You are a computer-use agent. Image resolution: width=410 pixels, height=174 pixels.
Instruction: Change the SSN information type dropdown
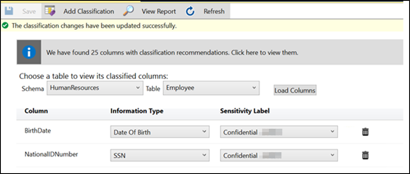click(160, 156)
